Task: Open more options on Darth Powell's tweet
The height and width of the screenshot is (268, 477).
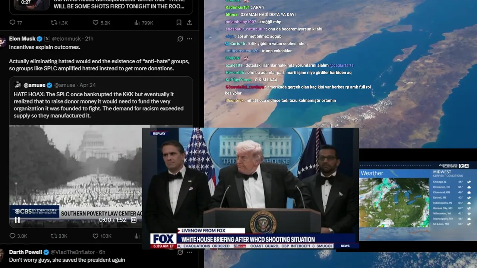Action: pos(190,252)
